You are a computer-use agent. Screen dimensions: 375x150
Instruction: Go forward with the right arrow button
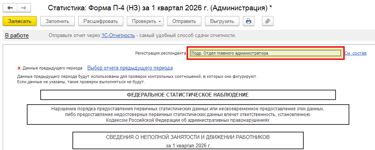[24, 8]
